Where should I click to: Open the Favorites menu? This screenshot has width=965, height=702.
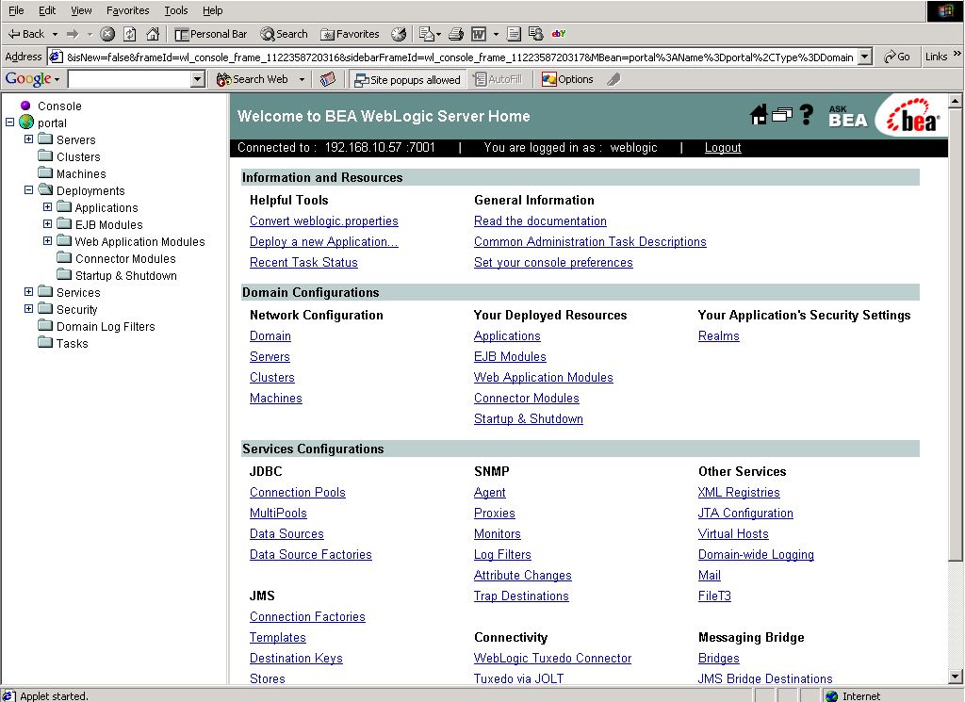point(127,10)
